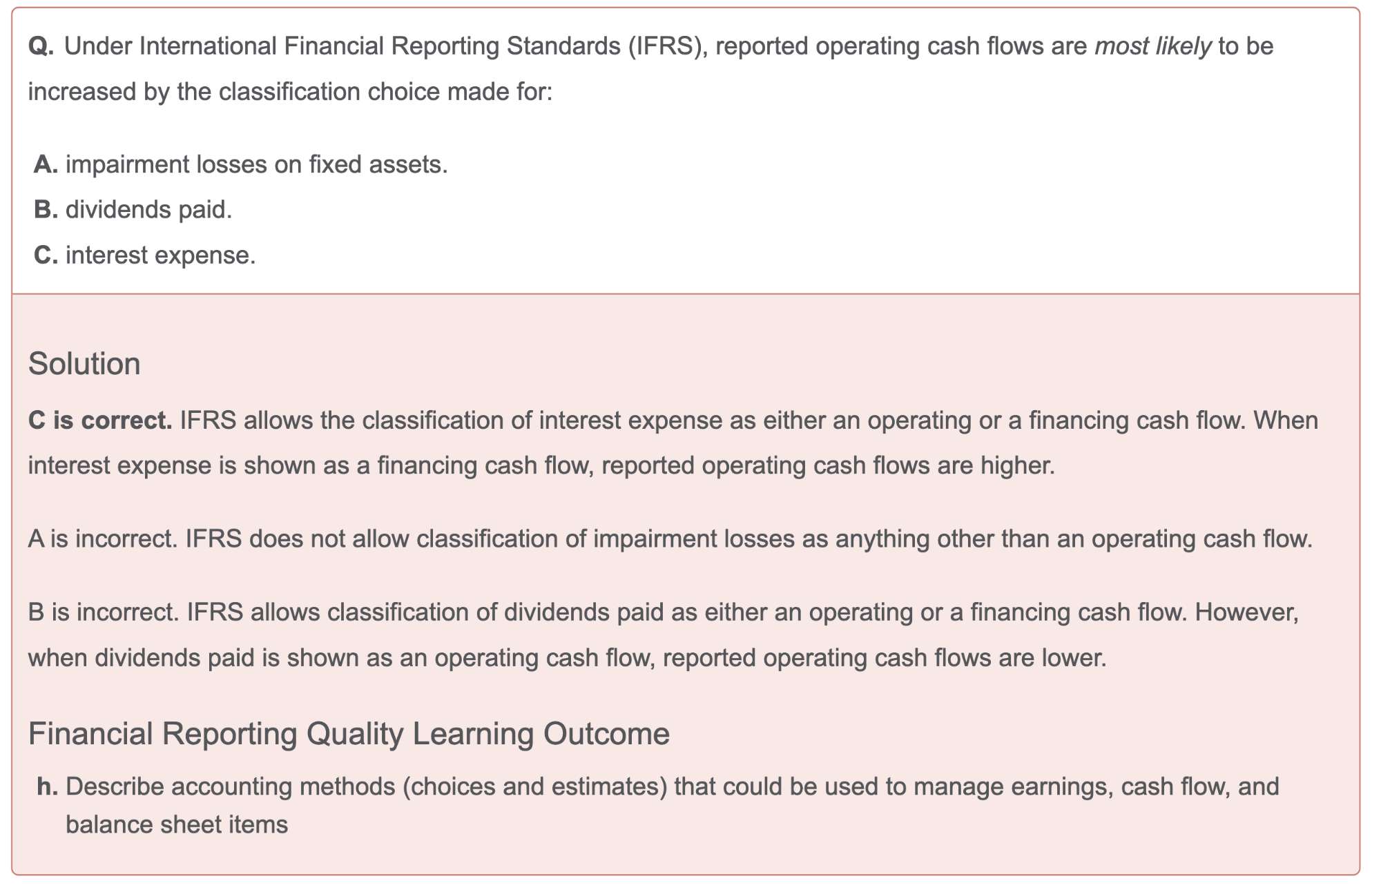
Task: Click the "Solution" heading
Action: 84,364
